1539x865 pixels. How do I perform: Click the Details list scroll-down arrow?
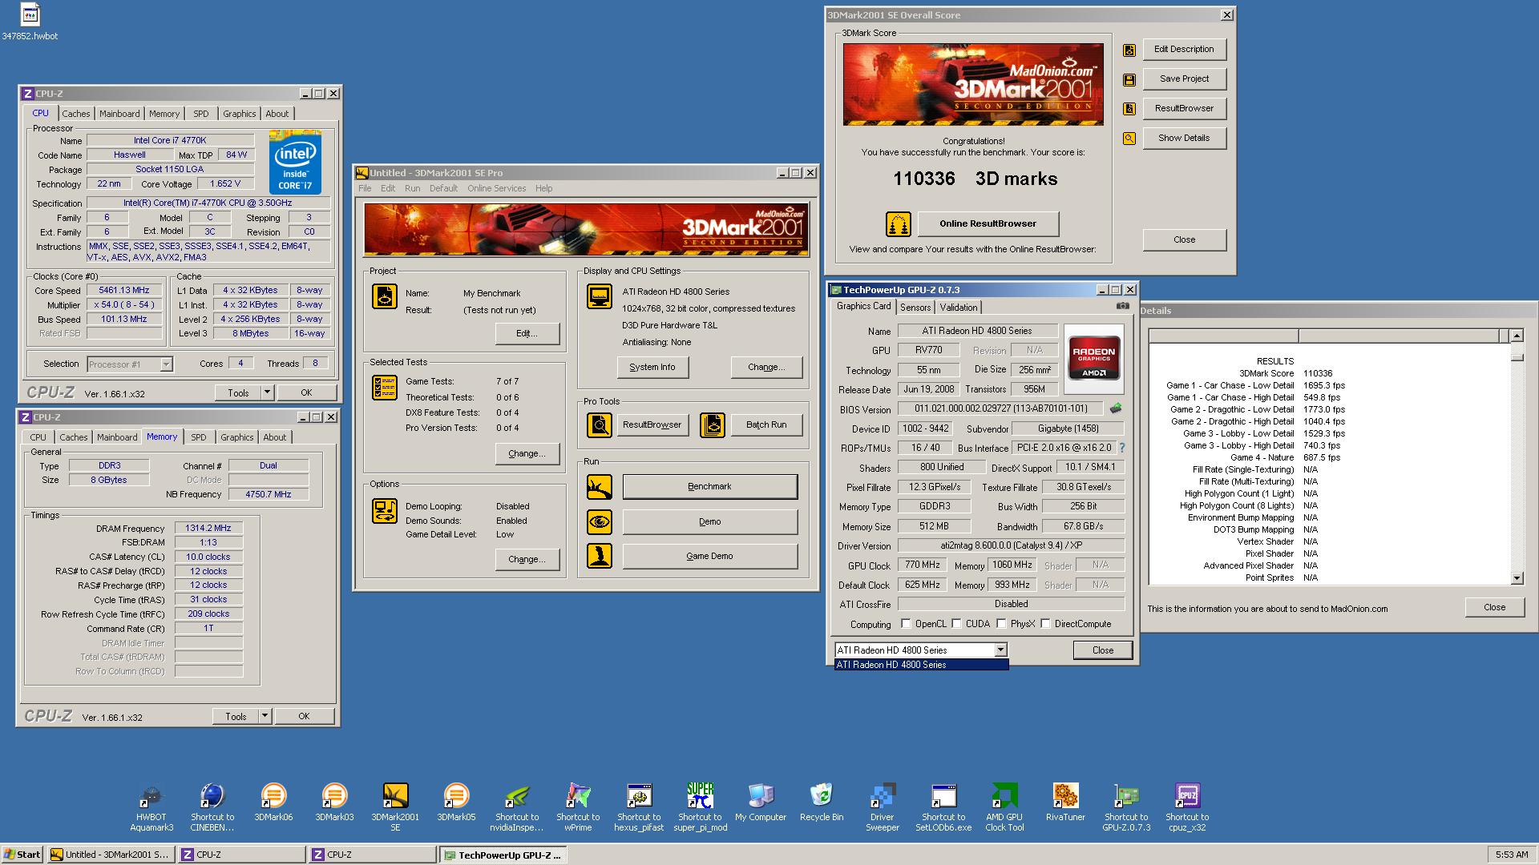[1517, 577]
